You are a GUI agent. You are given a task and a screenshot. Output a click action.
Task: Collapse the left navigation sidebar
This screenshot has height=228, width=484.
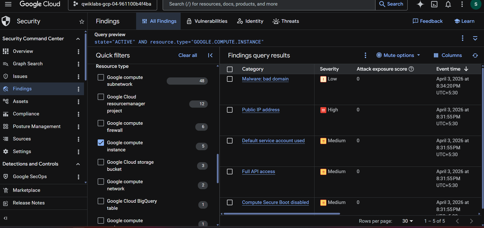tap(5, 218)
